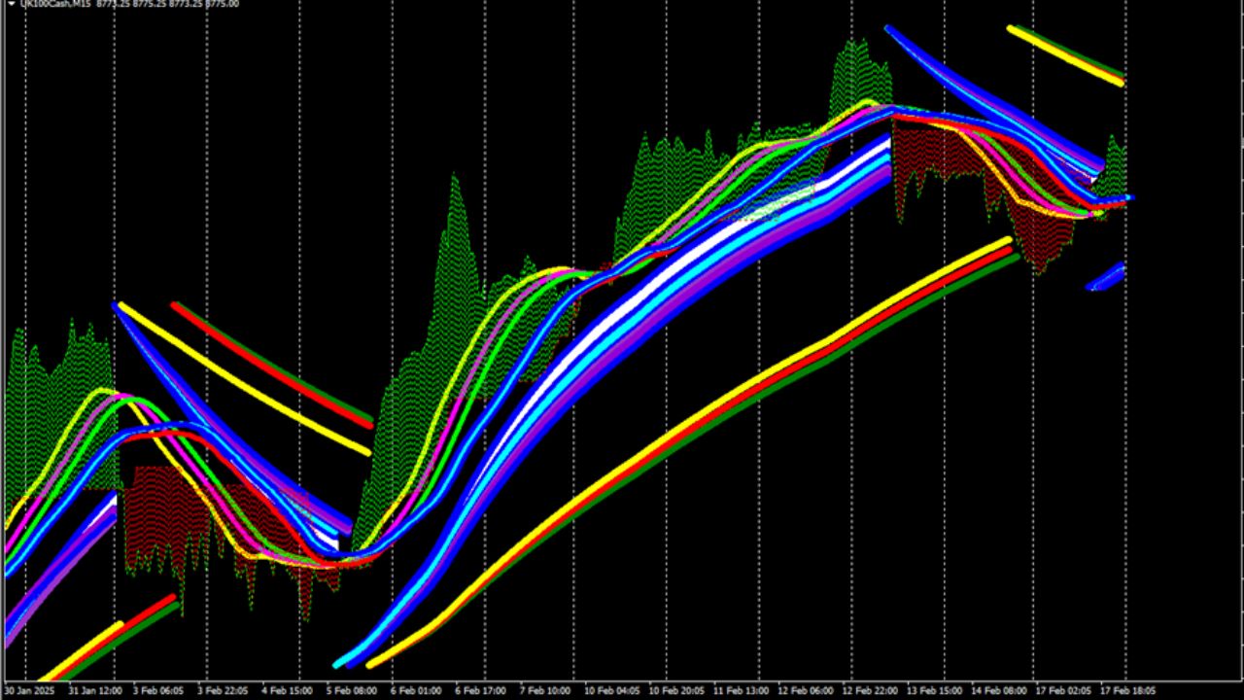The width and height of the screenshot is (1244, 700).
Task: Click the 31 Jan 12:00 time label
Action: pos(95,691)
